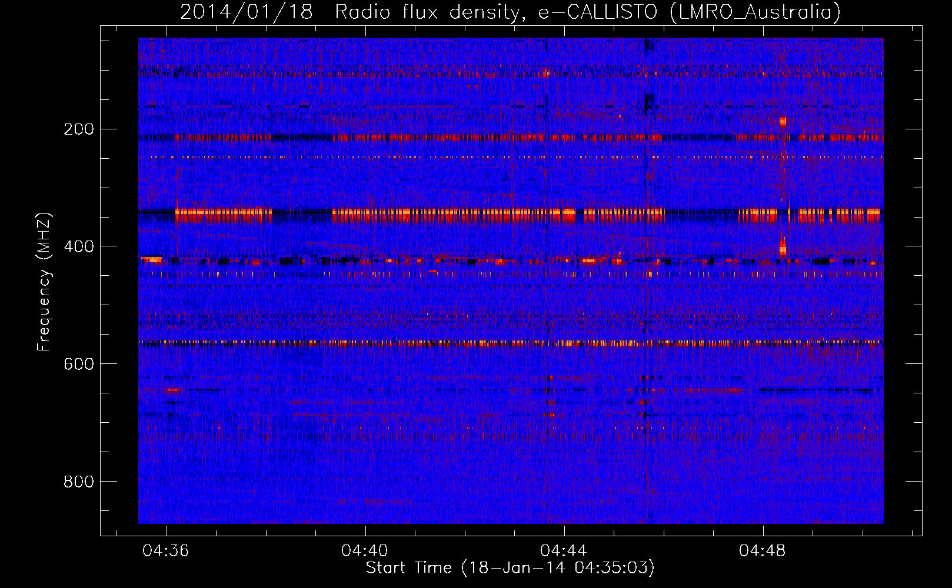Click the 400 frequency tick label
The image size is (952, 588).
[x=79, y=246]
